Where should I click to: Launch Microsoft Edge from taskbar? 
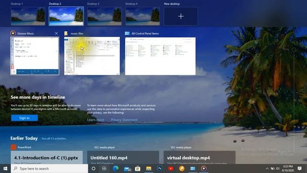coord(116,169)
